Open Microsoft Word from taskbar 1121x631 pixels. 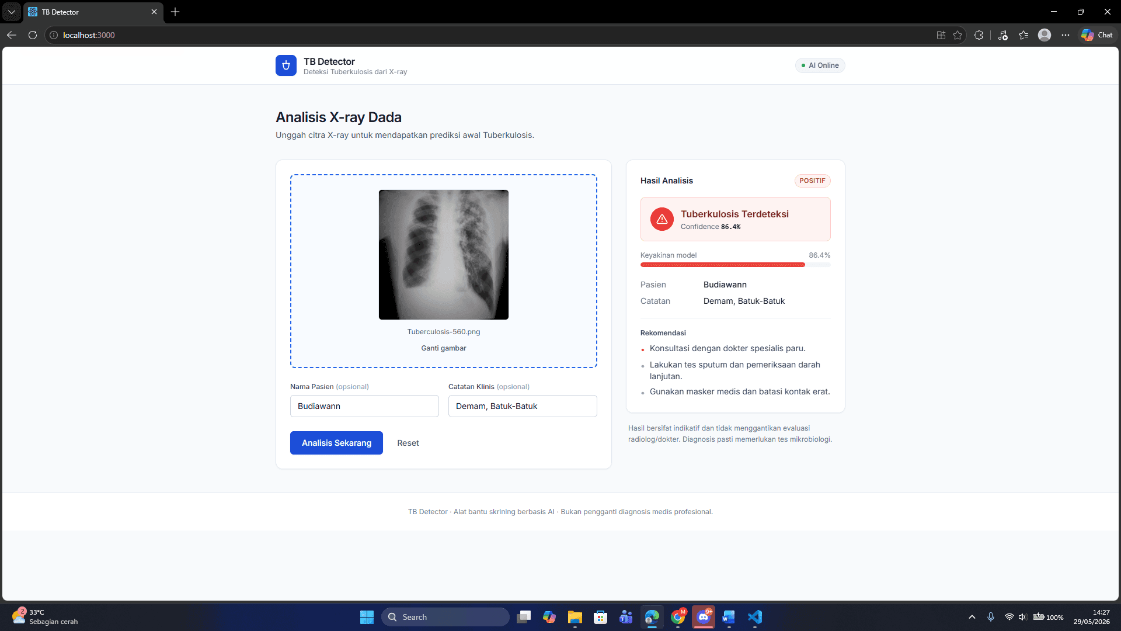pos(729,617)
